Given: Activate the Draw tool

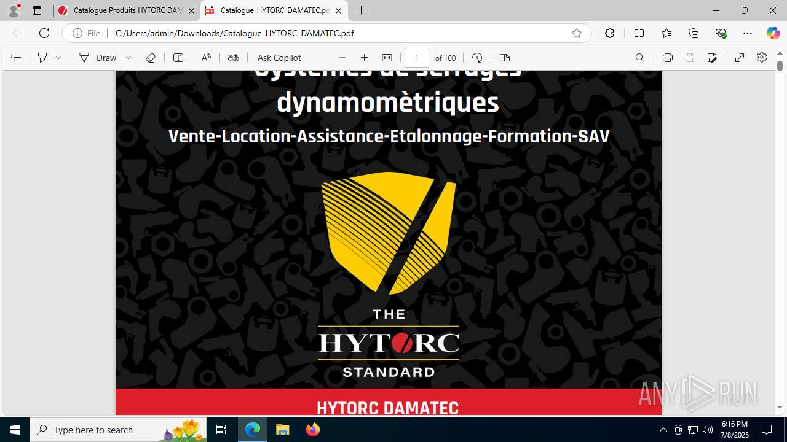Looking at the screenshot, I should pos(98,58).
